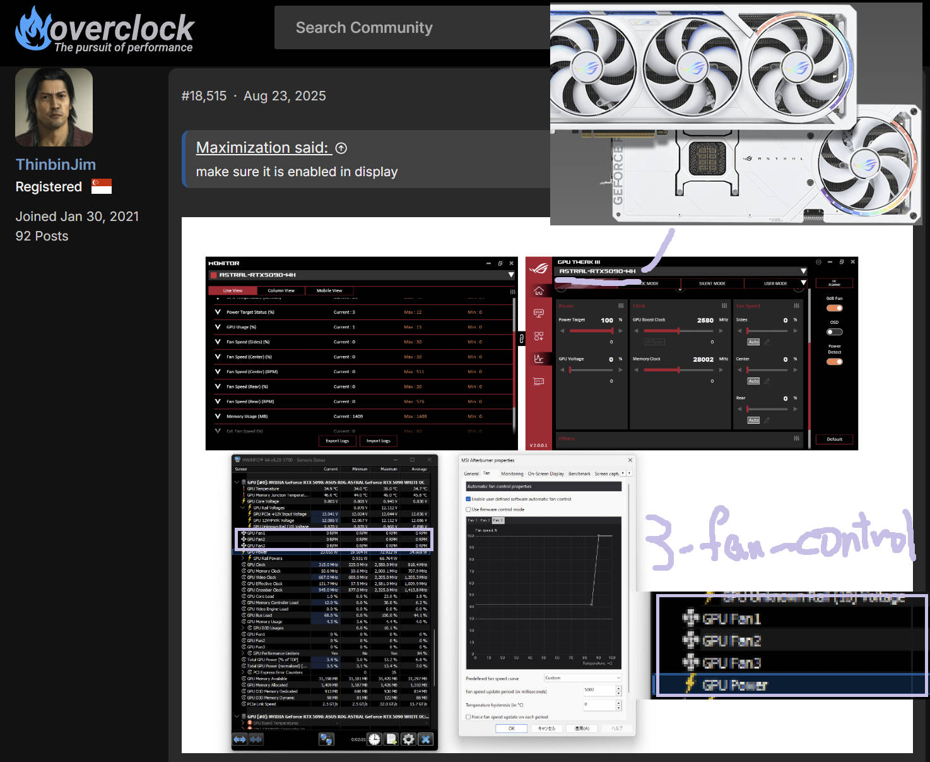Open ThinbinJim's profile link

(x=56, y=165)
